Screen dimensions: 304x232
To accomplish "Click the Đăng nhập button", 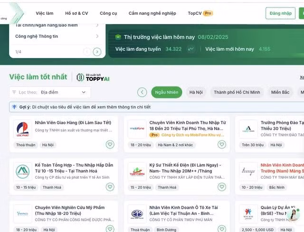I will coord(281,13).
